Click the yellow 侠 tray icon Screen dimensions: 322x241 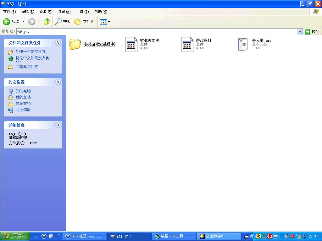258,237
